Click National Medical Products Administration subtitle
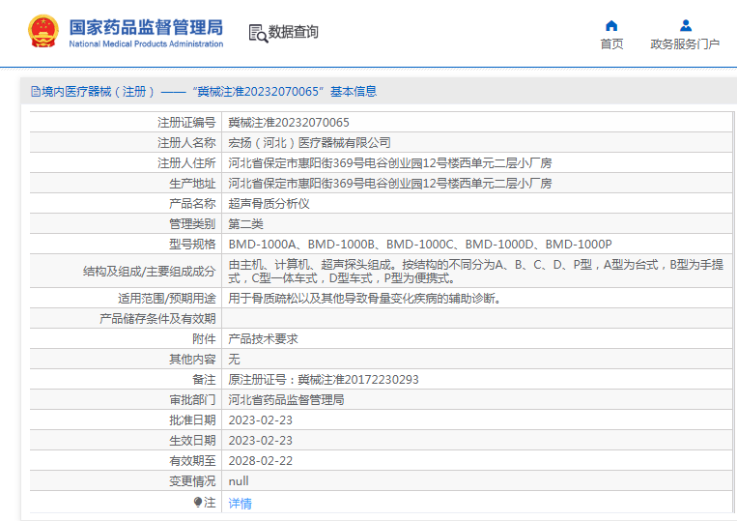 click(x=146, y=43)
